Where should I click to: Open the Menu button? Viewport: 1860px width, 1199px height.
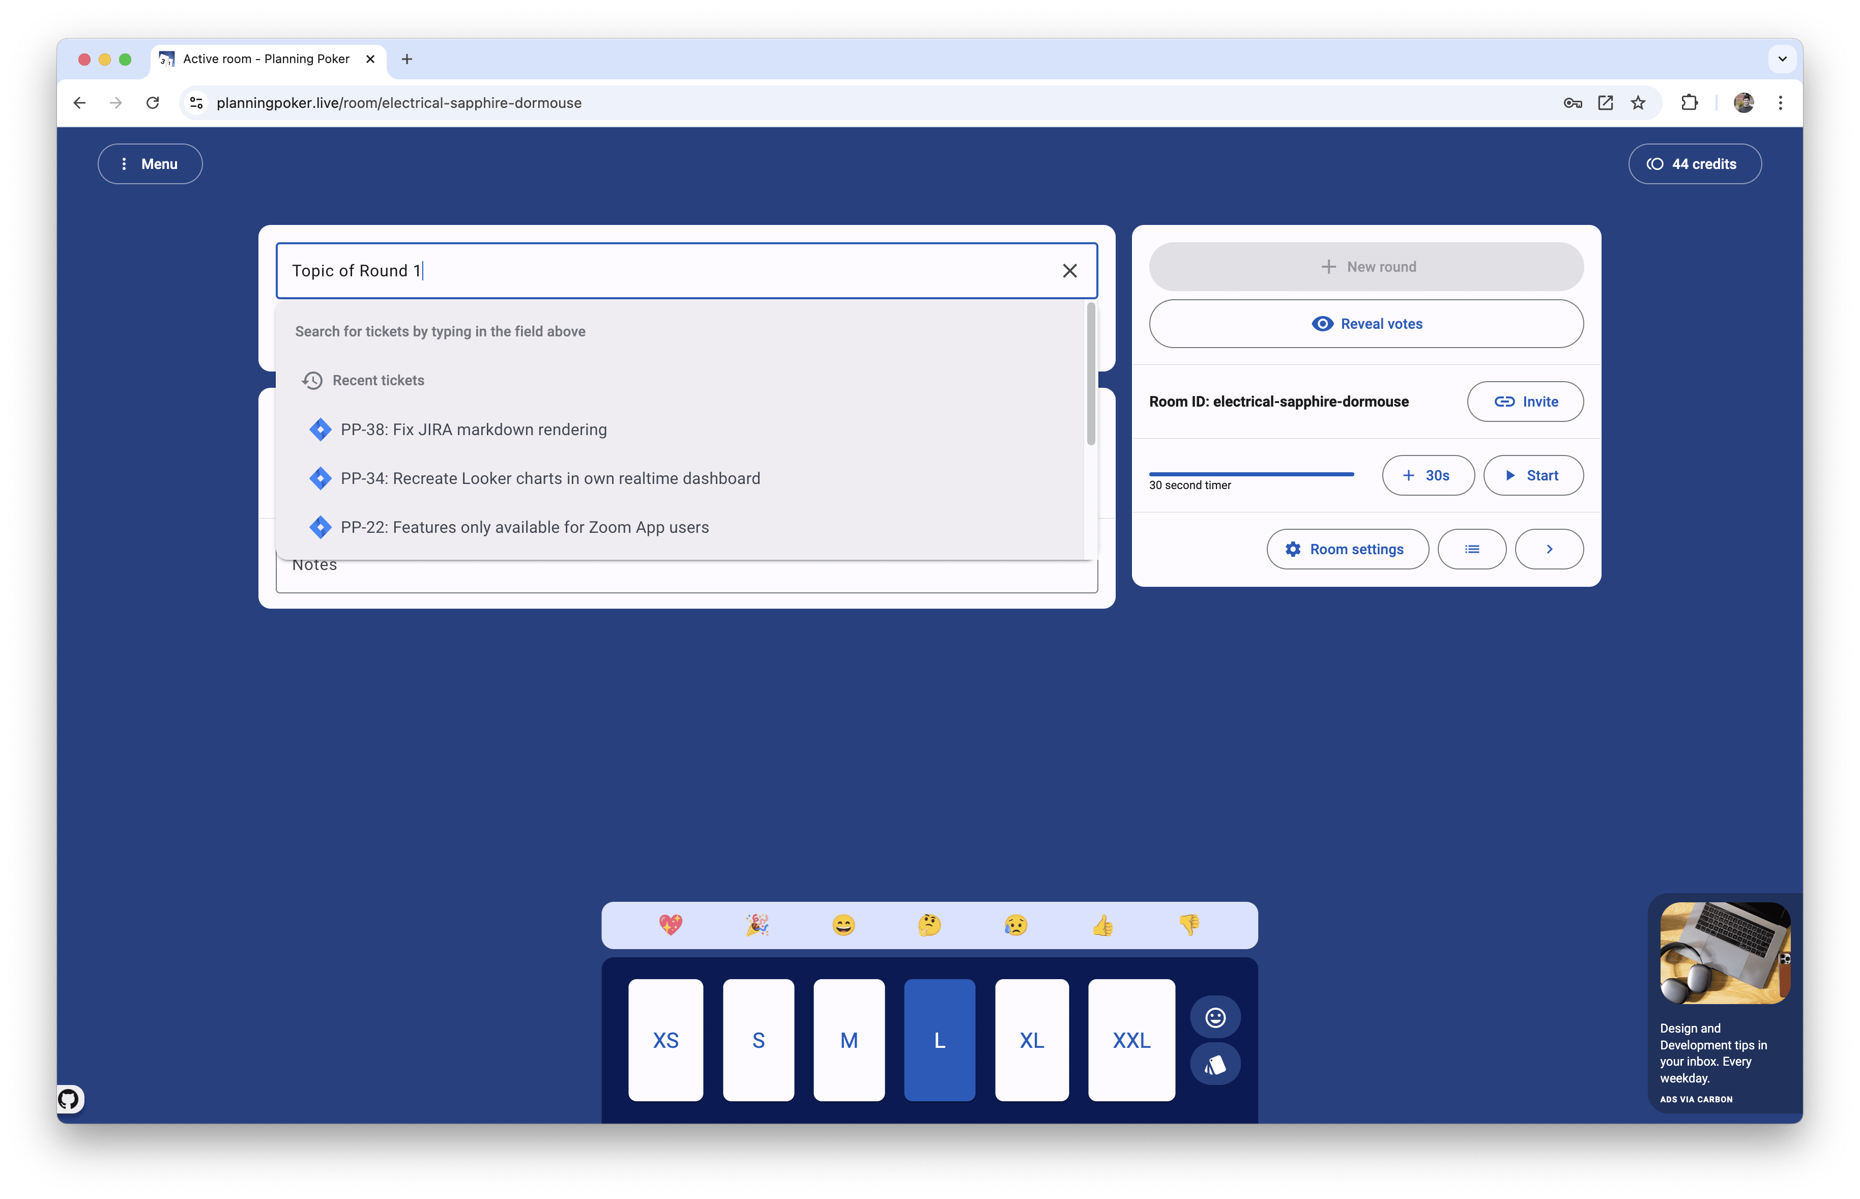[150, 163]
